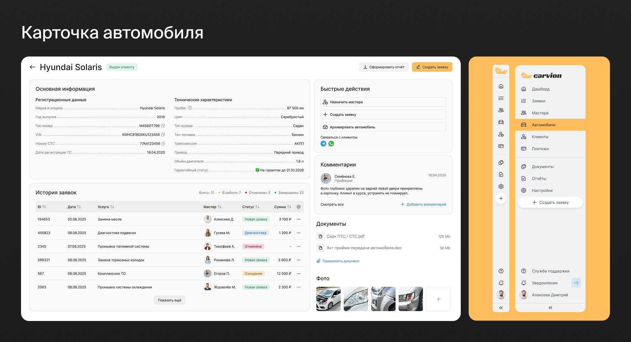Copy the VIN number with copy icon
Screen dimensions: 631x342
[x=163, y=135]
